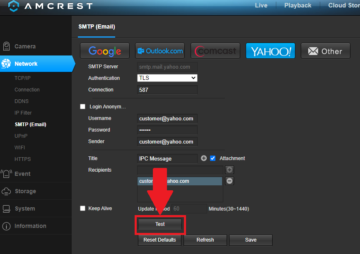Click the Amcrest logo icon

click(14, 6)
